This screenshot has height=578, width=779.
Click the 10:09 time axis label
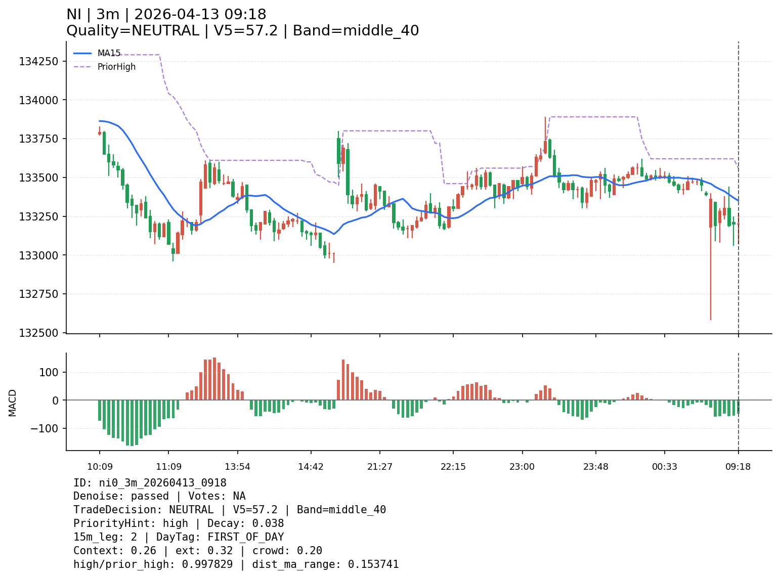(x=99, y=467)
